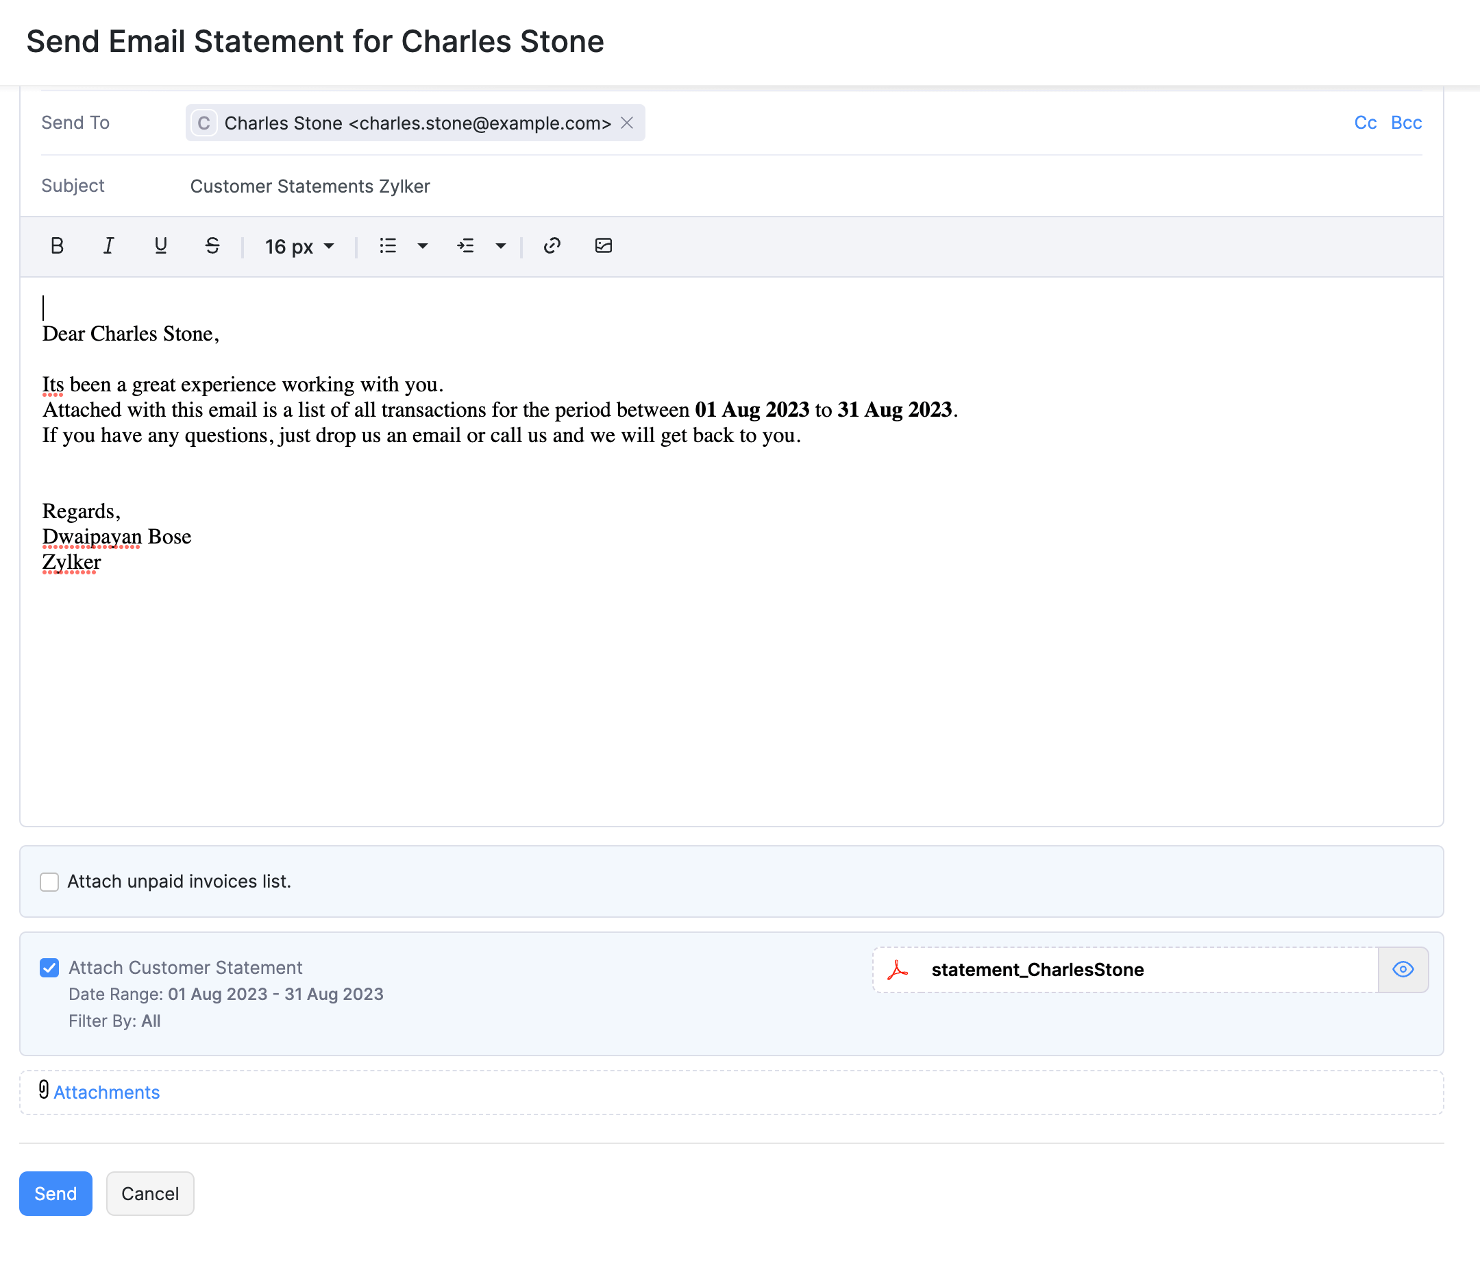Uncheck Attach Customer Statement
1480x1268 pixels.
(x=49, y=968)
